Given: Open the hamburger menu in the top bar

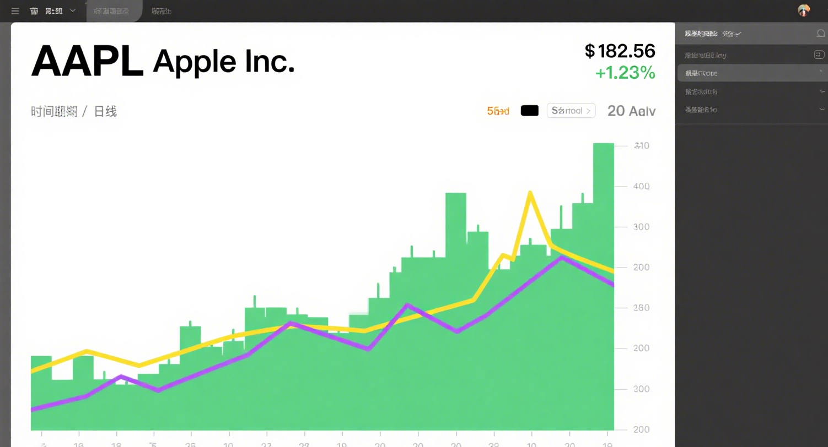Looking at the screenshot, I should coord(15,11).
